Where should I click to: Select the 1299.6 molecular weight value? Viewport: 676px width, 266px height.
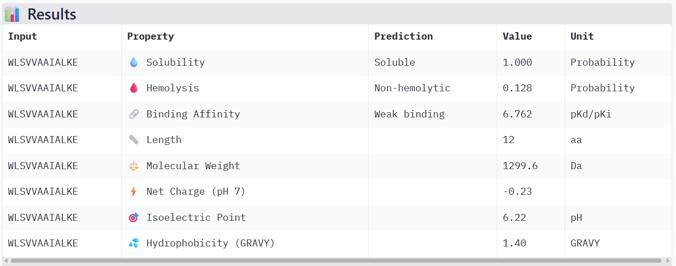pyautogui.click(x=520, y=166)
